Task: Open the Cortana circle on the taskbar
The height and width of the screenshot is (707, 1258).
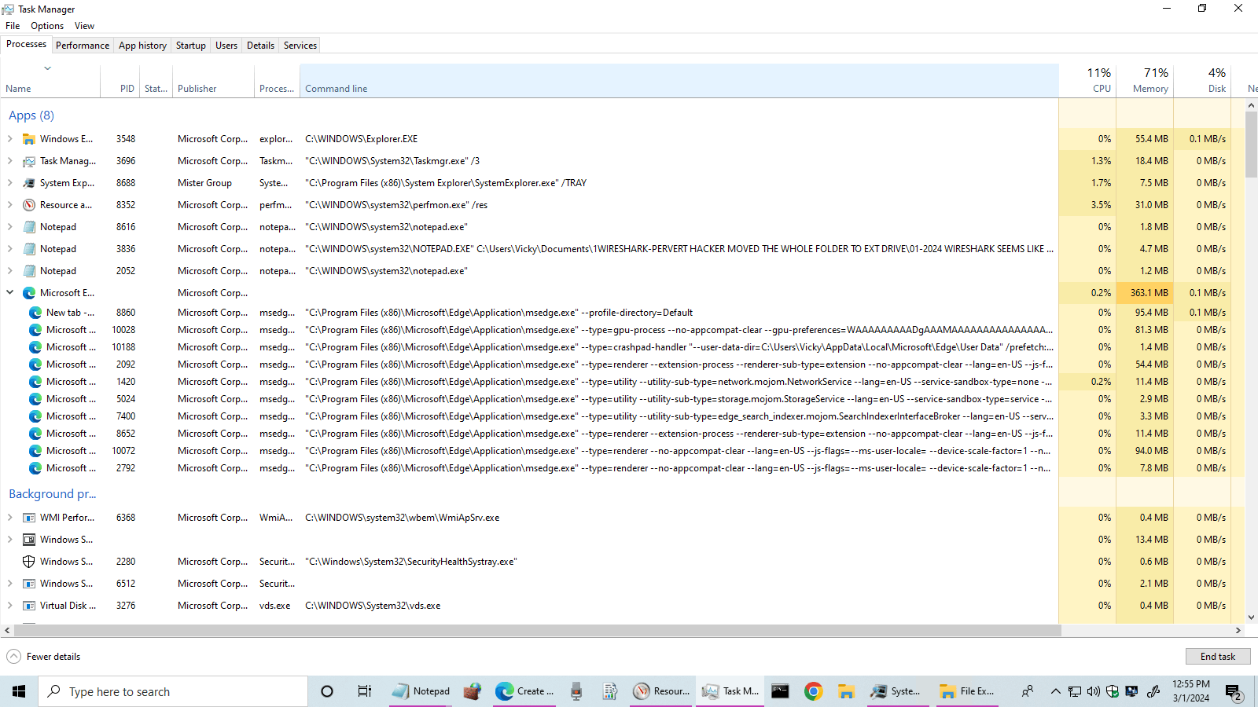Action: coord(327,691)
